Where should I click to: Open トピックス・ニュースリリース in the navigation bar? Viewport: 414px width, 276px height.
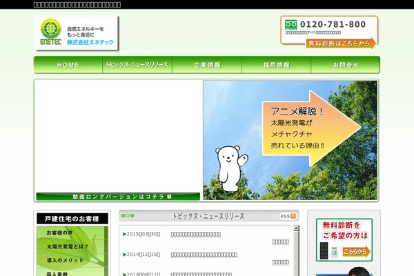[x=137, y=65]
